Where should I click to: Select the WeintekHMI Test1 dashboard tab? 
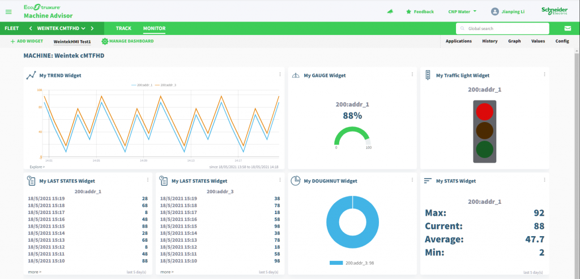coord(72,42)
